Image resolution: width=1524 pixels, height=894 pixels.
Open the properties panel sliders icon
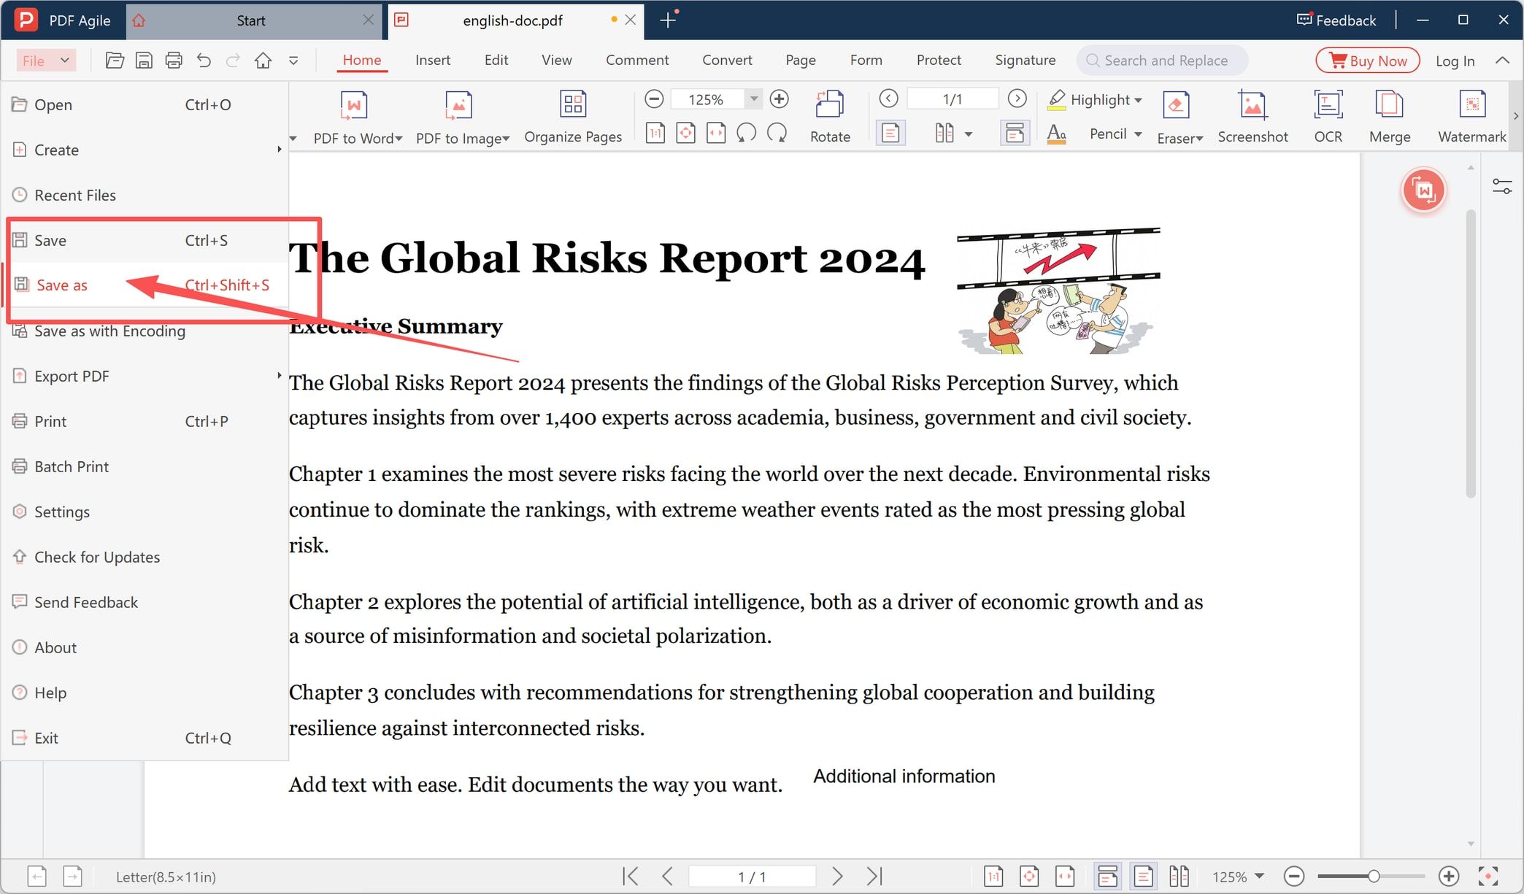(1502, 187)
